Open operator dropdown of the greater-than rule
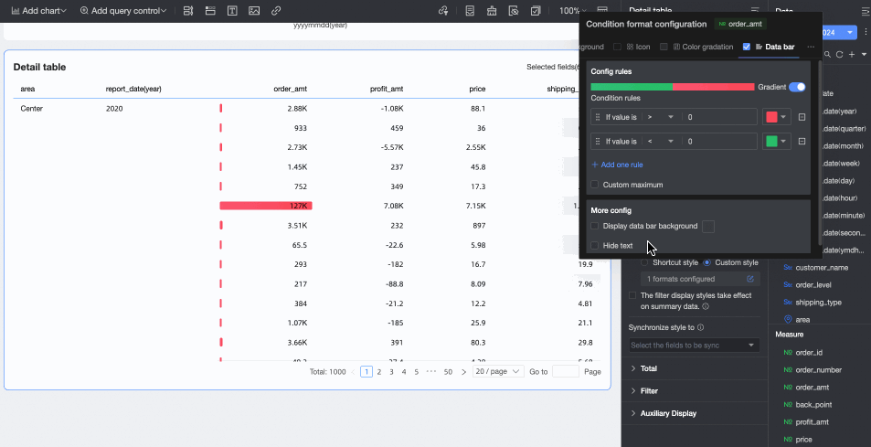Image resolution: width=871 pixels, height=447 pixels. (661, 117)
